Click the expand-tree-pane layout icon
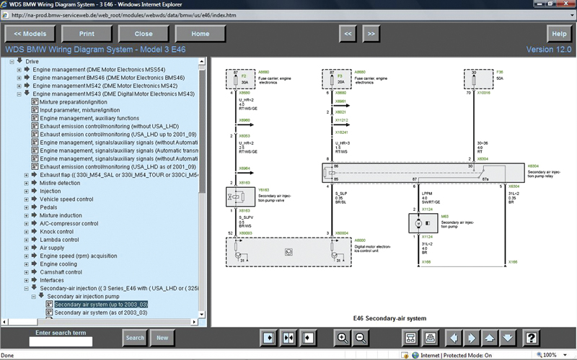Viewport: 577px width, 360px height. point(269,338)
